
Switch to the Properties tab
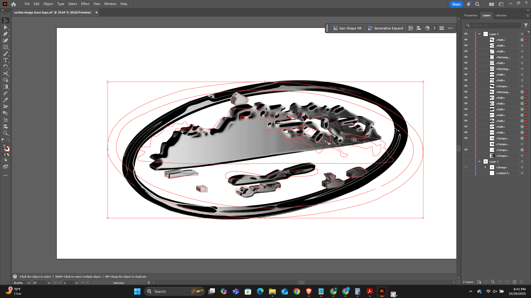[470, 15]
